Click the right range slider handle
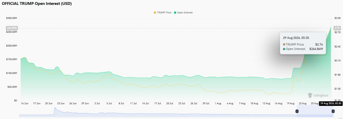The width and height of the screenshot is (343, 119). (333, 111)
